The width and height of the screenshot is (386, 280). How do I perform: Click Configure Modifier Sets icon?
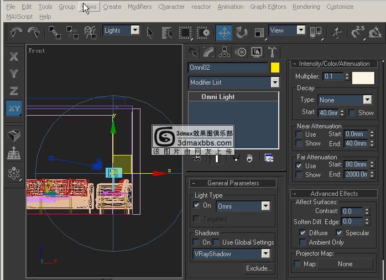point(269,158)
